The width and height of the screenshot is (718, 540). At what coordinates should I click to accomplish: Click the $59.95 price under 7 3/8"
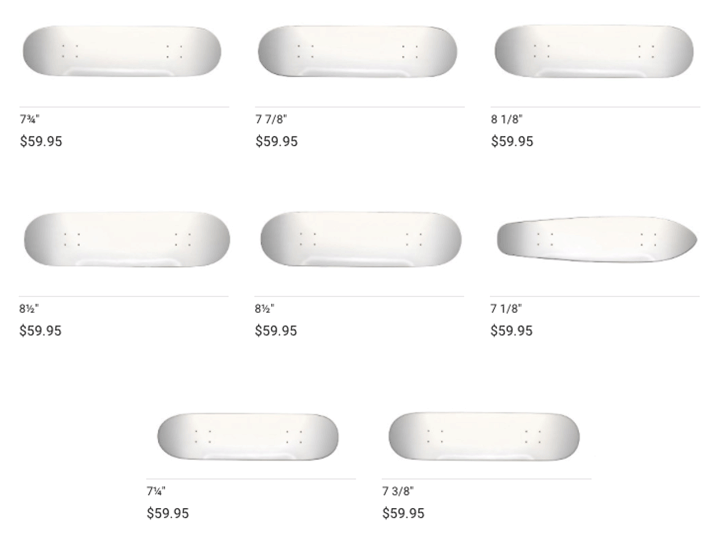[403, 513]
